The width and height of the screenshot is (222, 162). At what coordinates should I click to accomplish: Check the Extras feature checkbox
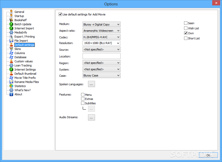[x=83, y=99]
